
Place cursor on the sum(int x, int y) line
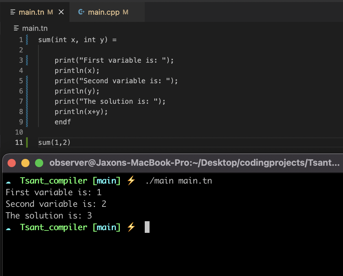[x=78, y=40]
